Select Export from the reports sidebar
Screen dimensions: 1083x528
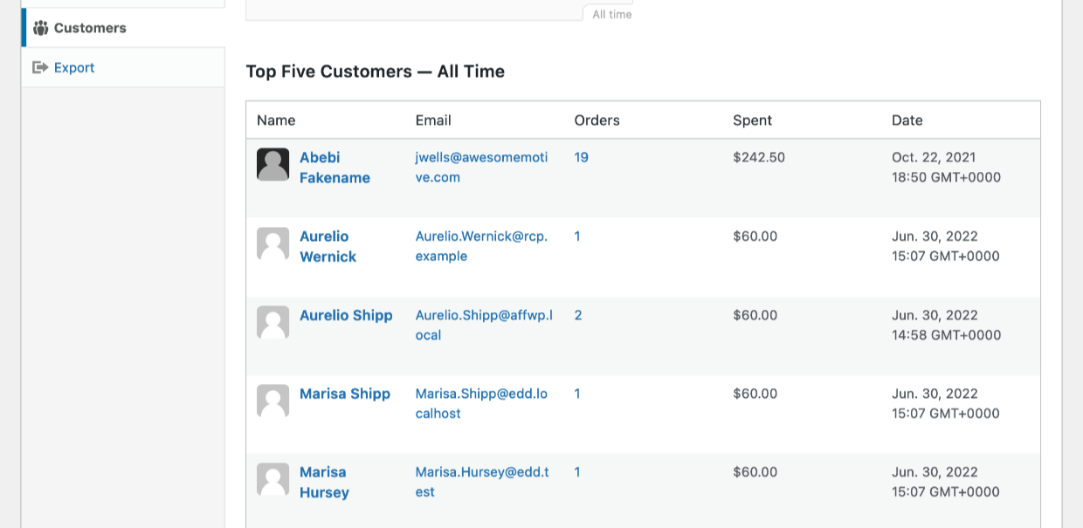(74, 67)
